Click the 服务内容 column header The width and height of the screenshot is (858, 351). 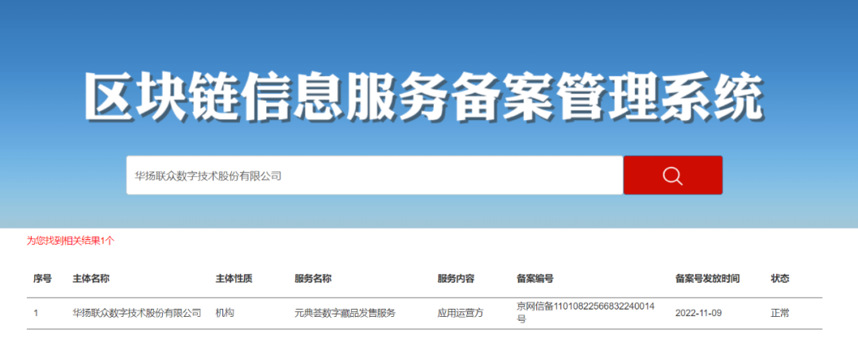[456, 278]
